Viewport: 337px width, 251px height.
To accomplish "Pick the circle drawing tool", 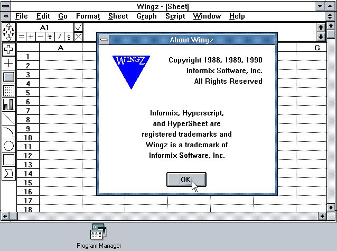I will (x=8, y=146).
